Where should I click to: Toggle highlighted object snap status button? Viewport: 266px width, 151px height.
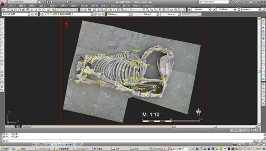tap(74, 145)
